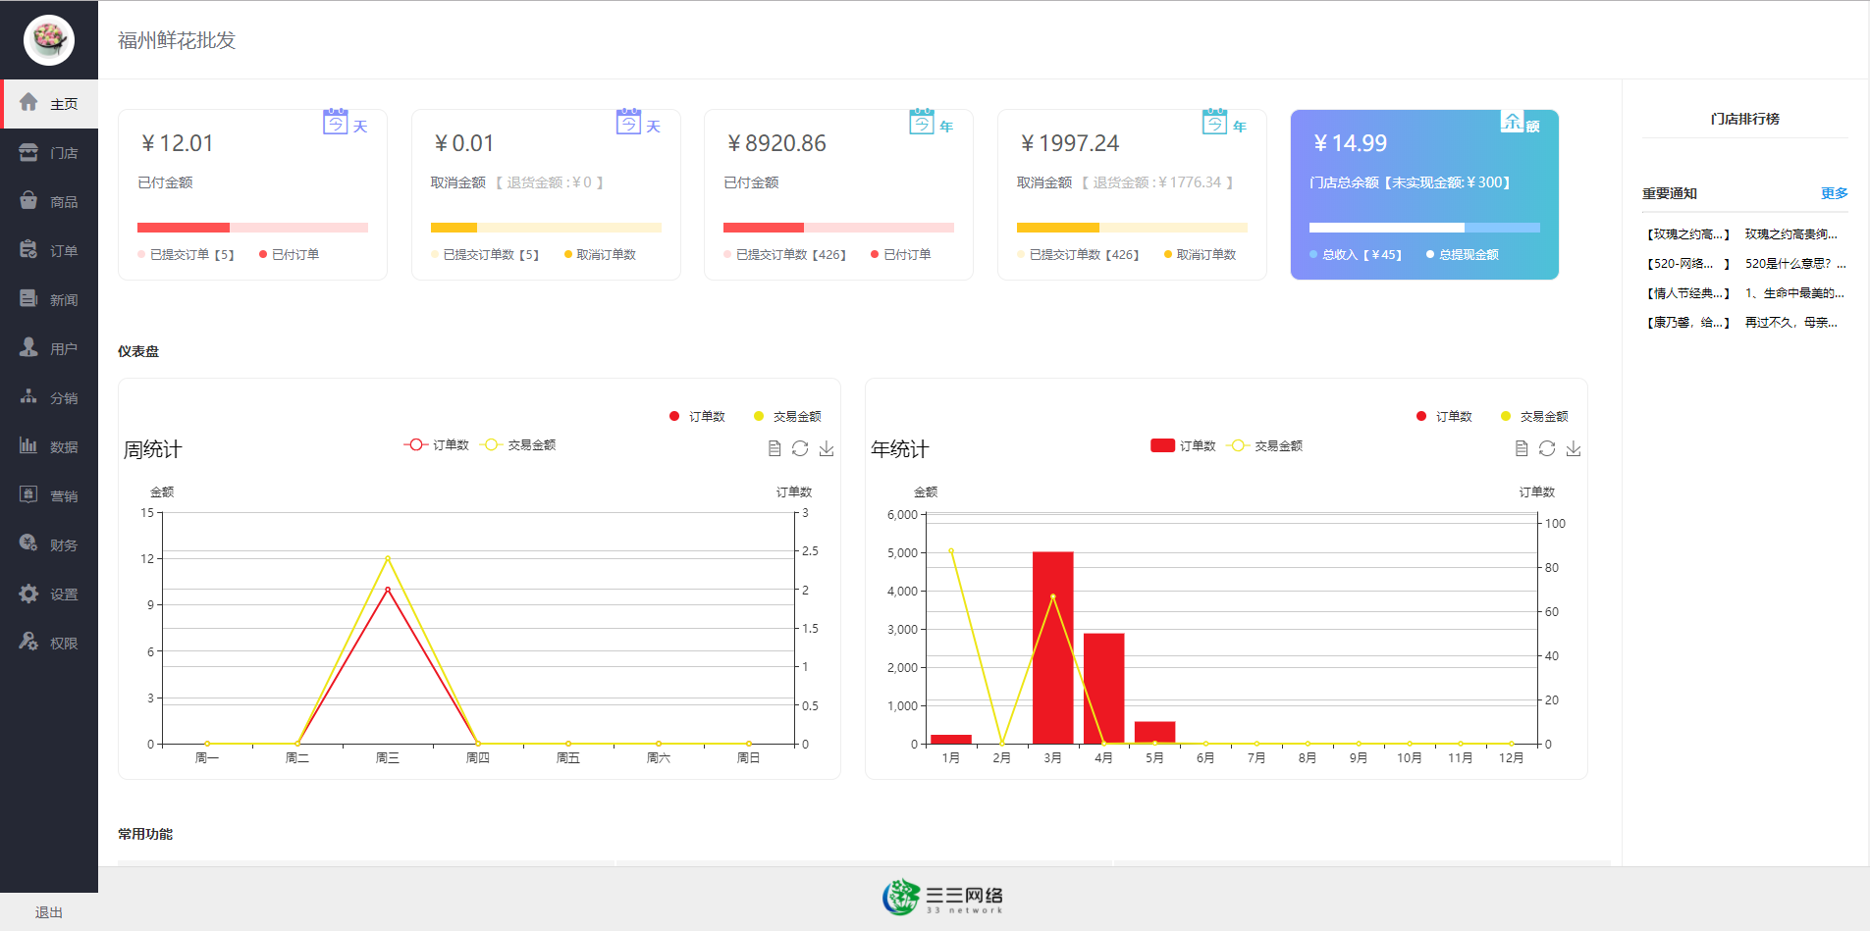This screenshot has height=931, width=1870.
Task: Open the 【520-网络...】 notification item
Action: pyautogui.click(x=1687, y=264)
